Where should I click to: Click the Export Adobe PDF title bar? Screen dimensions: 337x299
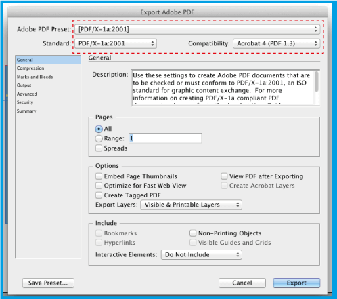click(167, 12)
